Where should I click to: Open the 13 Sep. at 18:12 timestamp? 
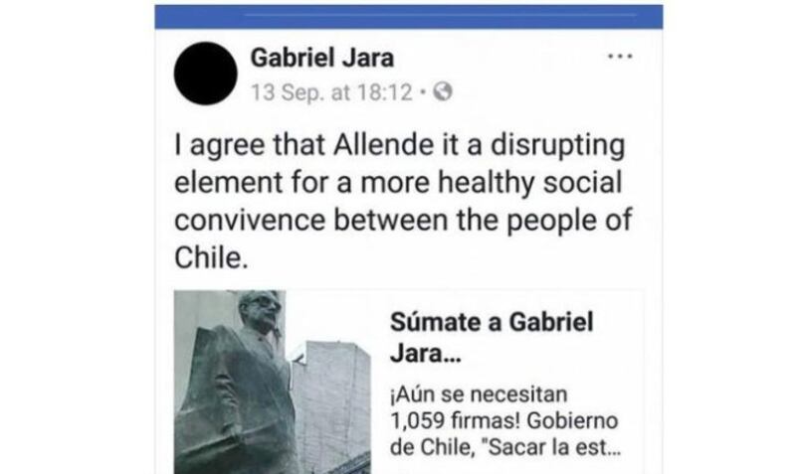tap(331, 92)
